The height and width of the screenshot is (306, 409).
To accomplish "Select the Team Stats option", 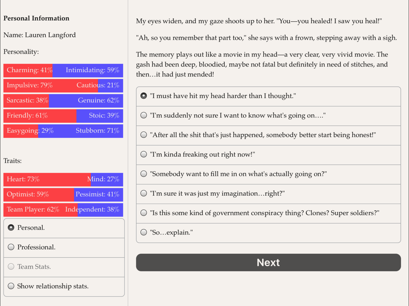I will 64,267.
